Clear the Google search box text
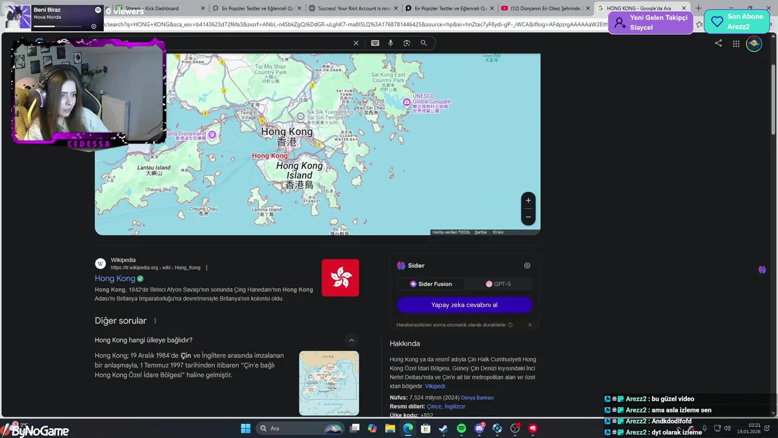The image size is (778, 438). pos(356,43)
